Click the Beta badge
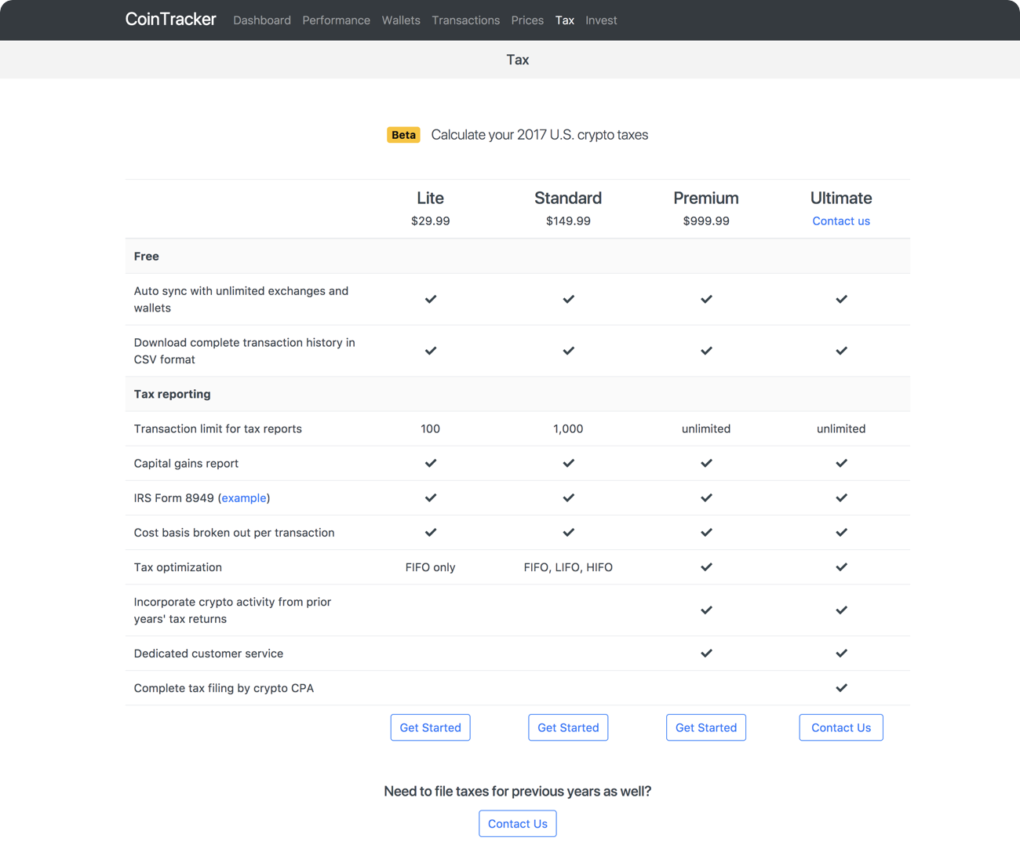Viewport: 1020px width, 856px height. pos(403,134)
